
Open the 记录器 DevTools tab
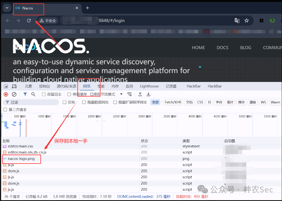pos(171,86)
